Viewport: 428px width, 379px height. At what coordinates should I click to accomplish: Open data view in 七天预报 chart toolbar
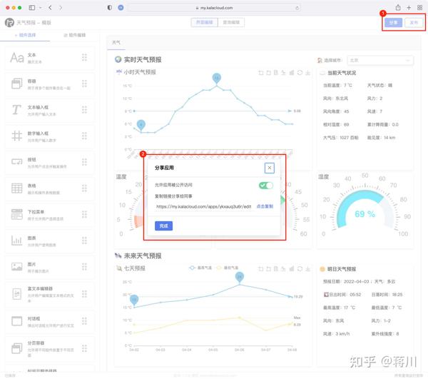[x=276, y=269]
